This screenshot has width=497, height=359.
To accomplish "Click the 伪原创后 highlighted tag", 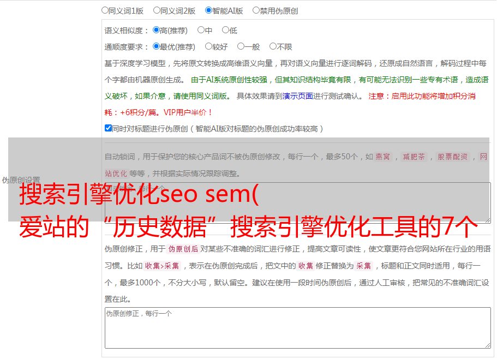I will point(183,249).
